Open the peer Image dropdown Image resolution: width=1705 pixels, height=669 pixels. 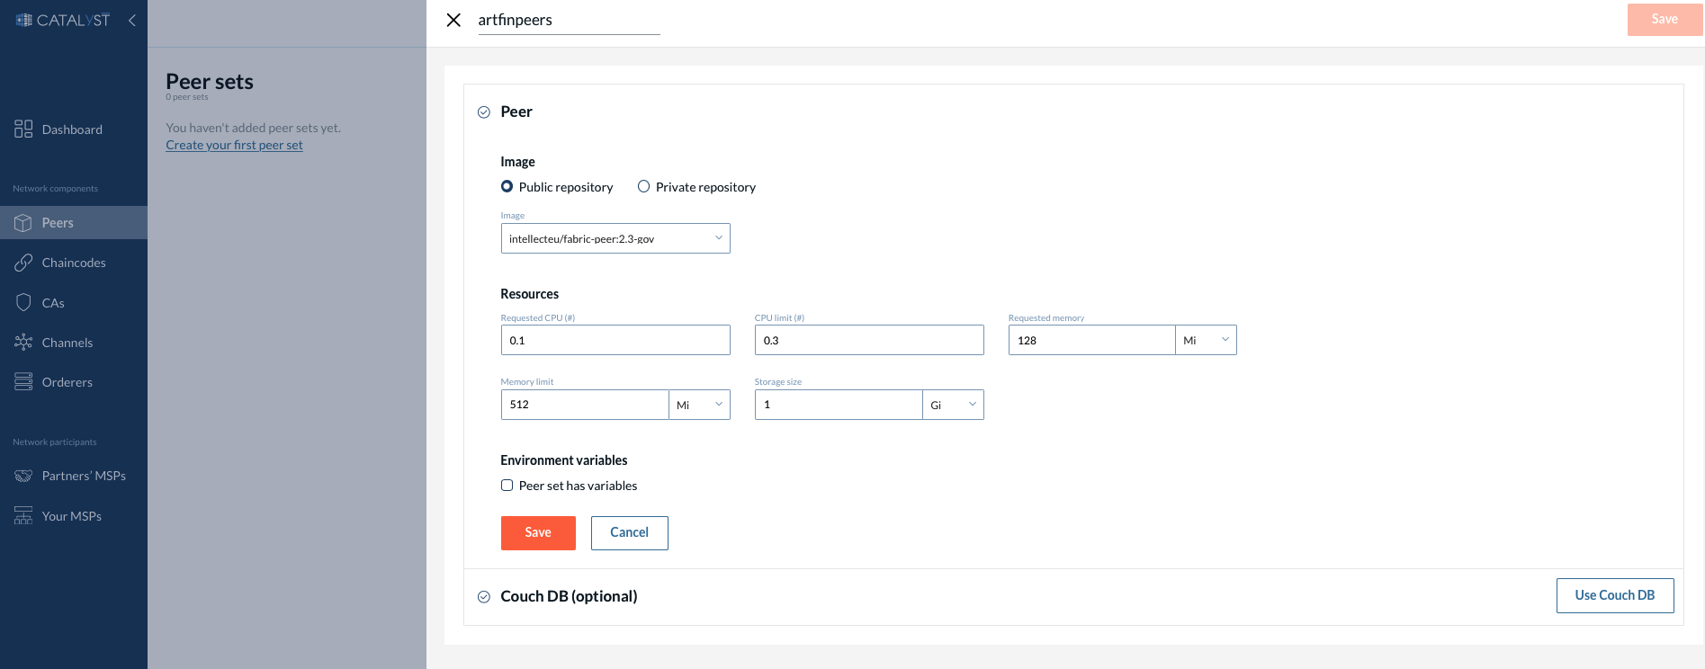coord(615,238)
